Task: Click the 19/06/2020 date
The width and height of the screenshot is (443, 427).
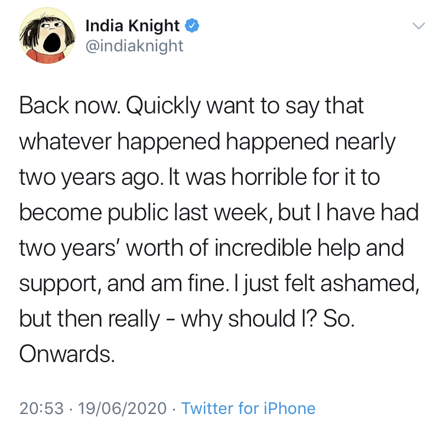Action: point(122,408)
